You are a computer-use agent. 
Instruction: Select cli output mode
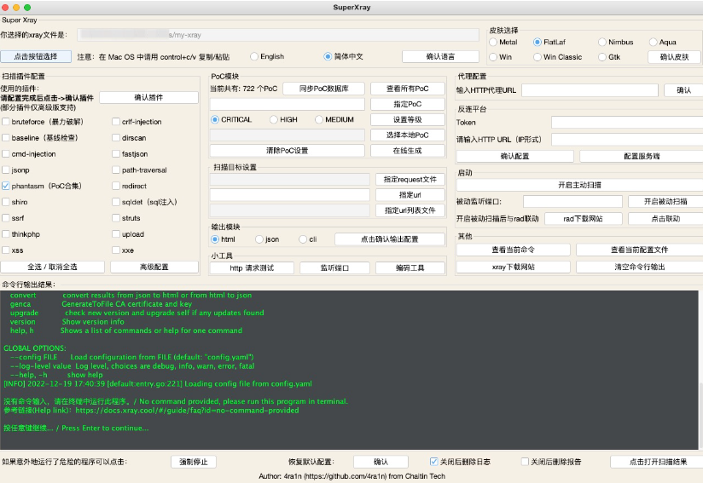coord(302,239)
